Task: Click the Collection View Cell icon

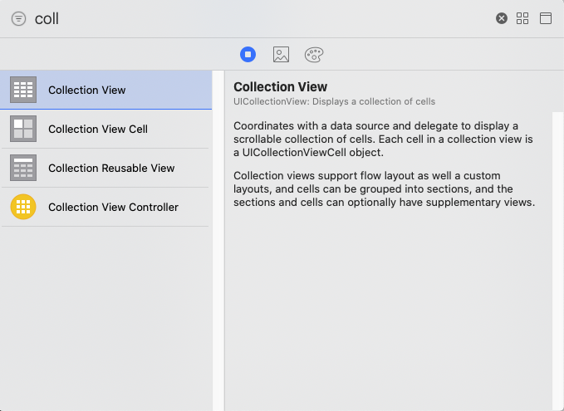Action: [23, 129]
